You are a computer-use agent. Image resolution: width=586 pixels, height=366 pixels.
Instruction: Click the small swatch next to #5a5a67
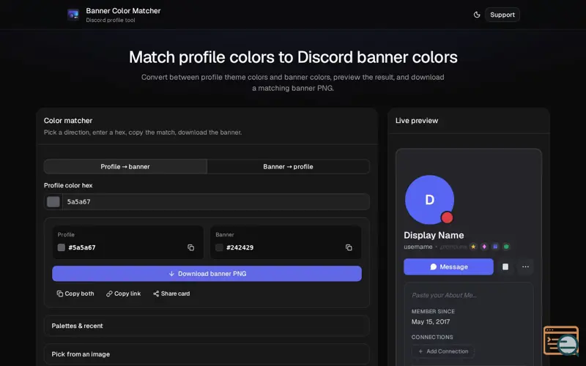[x=62, y=247]
